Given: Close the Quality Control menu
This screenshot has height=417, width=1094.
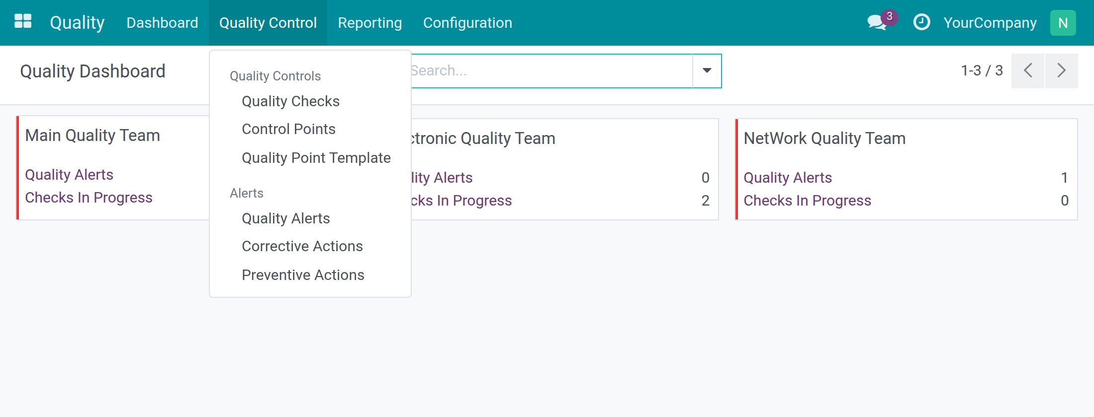Looking at the screenshot, I should pyautogui.click(x=268, y=23).
